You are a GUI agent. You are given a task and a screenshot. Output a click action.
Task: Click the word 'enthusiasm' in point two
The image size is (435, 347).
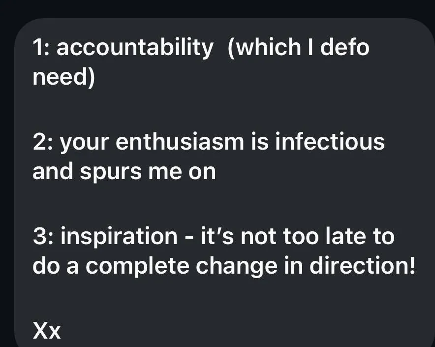point(179,142)
